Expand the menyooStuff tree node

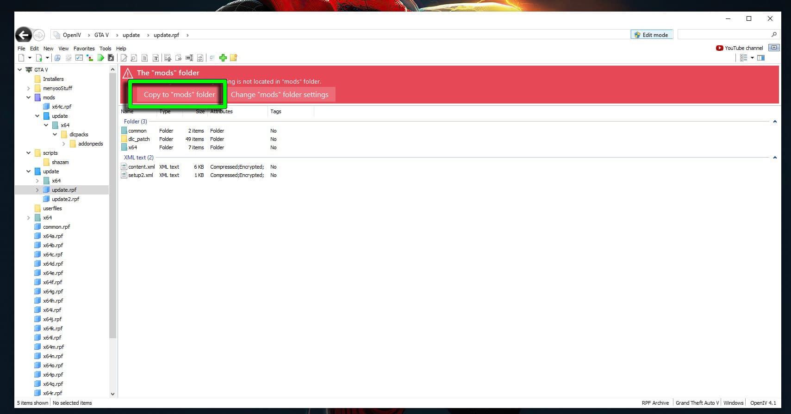coord(29,88)
